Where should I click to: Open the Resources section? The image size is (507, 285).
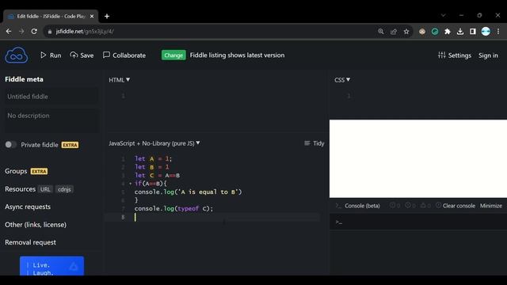[x=20, y=189]
